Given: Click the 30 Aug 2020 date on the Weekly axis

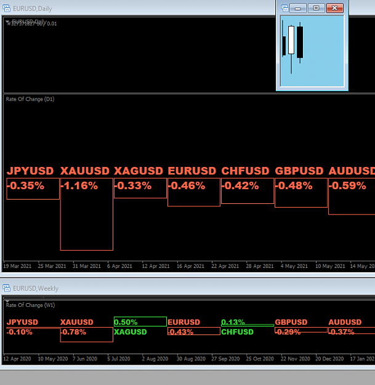Looking at the screenshot, I should click(191, 359).
